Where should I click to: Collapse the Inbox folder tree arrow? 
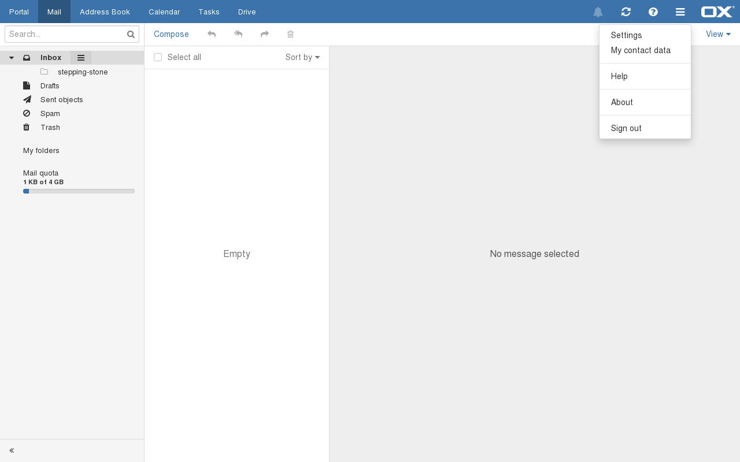pyautogui.click(x=12, y=58)
